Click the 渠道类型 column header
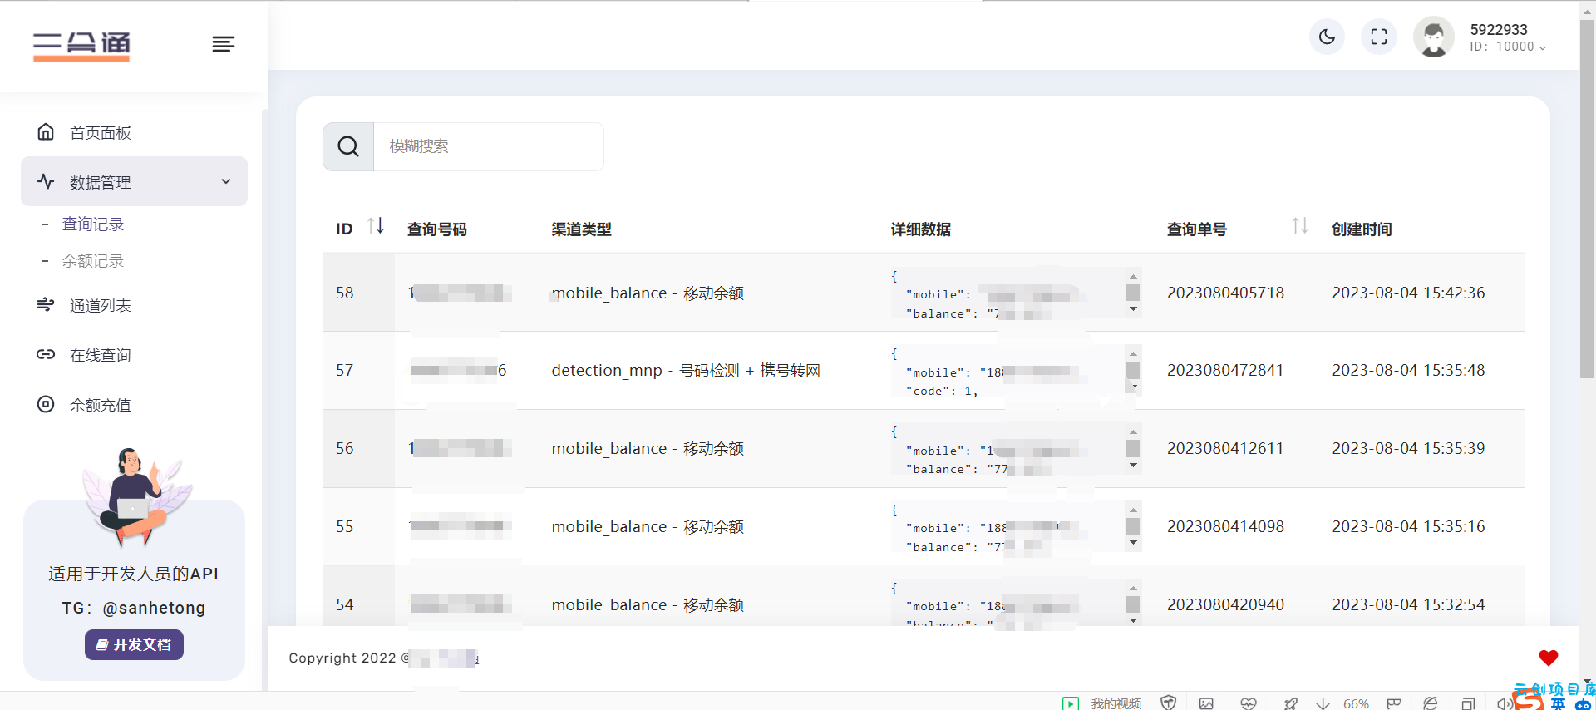 click(x=582, y=229)
